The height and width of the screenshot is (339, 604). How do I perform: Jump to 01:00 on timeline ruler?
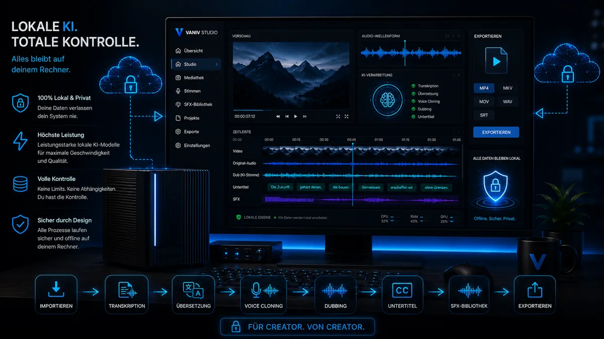(379, 140)
